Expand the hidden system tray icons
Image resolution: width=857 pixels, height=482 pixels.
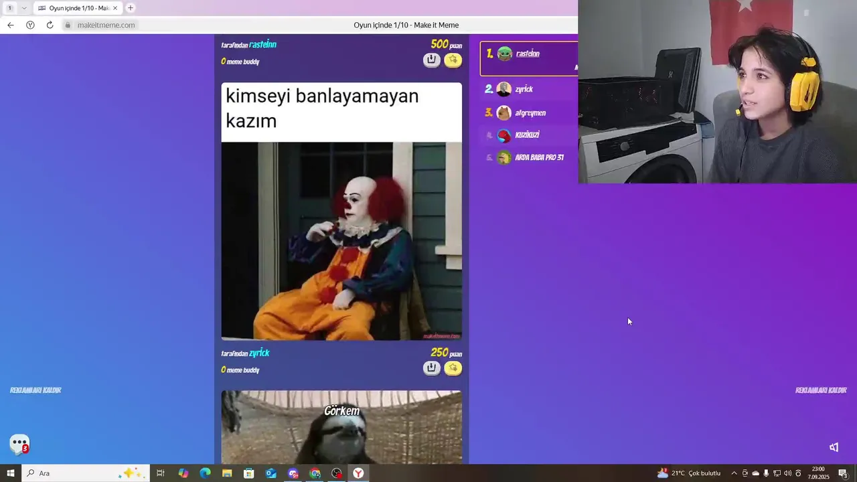[x=734, y=473]
